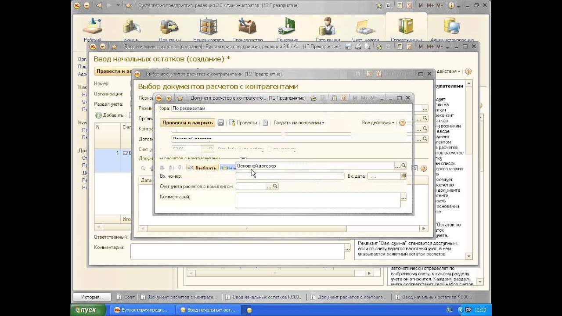Screen dimensions: 562x316
Task: Open the 1C menu dropdown in the Документ расчетов title bar
Action: click(168, 98)
